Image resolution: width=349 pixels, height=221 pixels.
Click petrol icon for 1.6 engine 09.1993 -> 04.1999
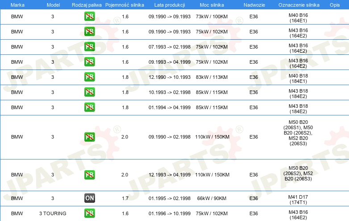point(90,62)
